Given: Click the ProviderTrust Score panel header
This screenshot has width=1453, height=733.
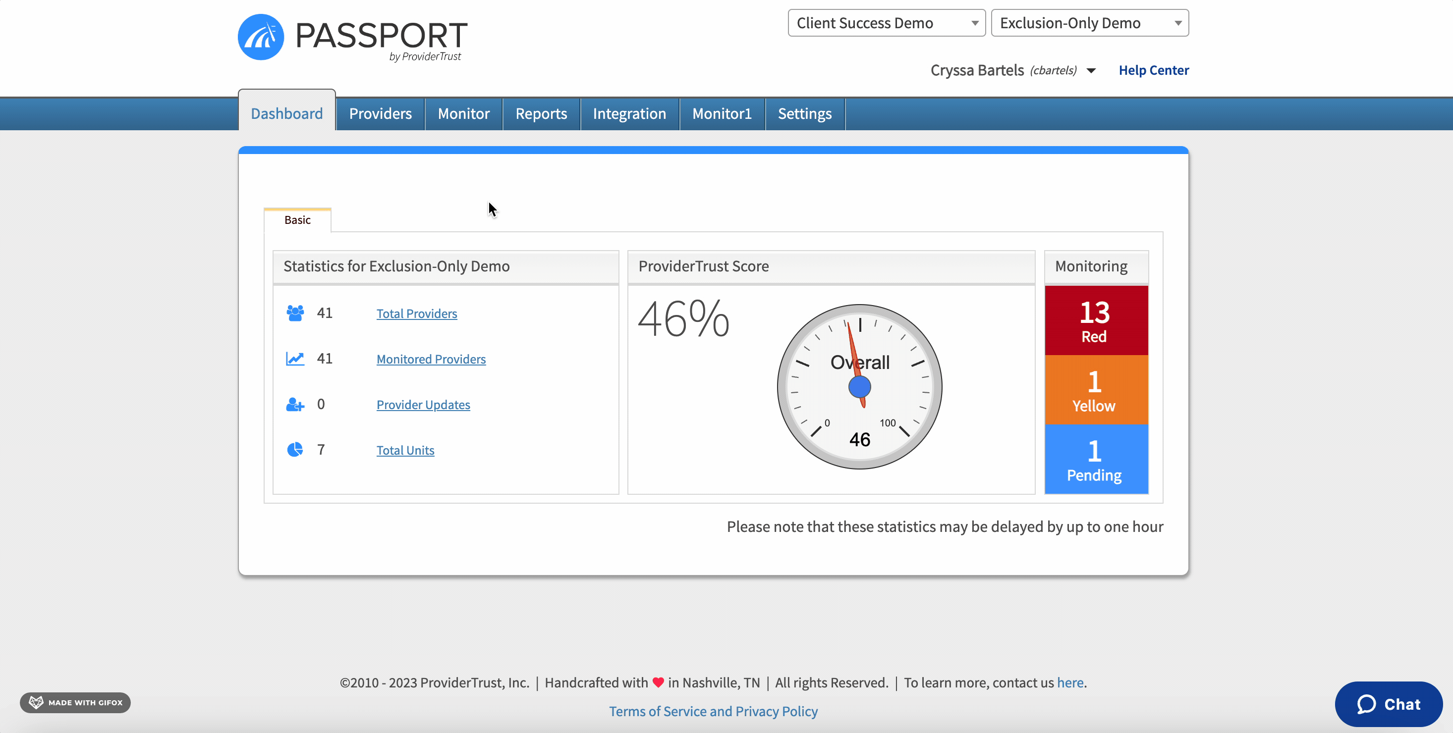Looking at the screenshot, I should [832, 266].
